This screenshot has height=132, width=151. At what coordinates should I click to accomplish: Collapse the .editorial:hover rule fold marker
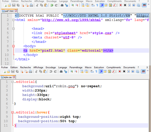pyautogui.click(x=12, y=112)
